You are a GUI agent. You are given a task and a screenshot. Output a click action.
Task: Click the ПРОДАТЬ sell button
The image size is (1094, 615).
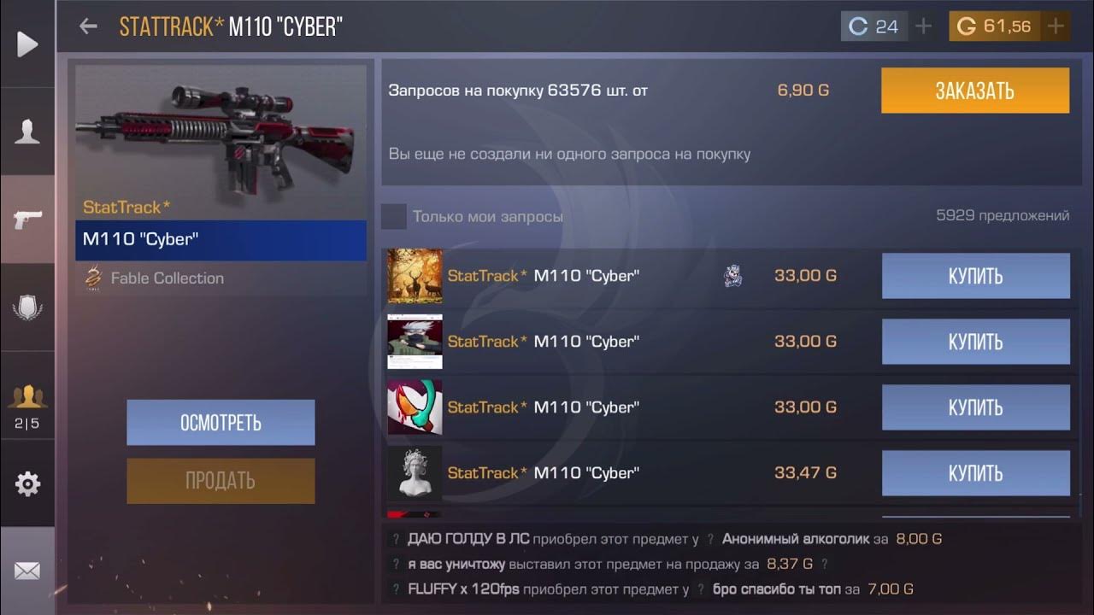(x=221, y=481)
